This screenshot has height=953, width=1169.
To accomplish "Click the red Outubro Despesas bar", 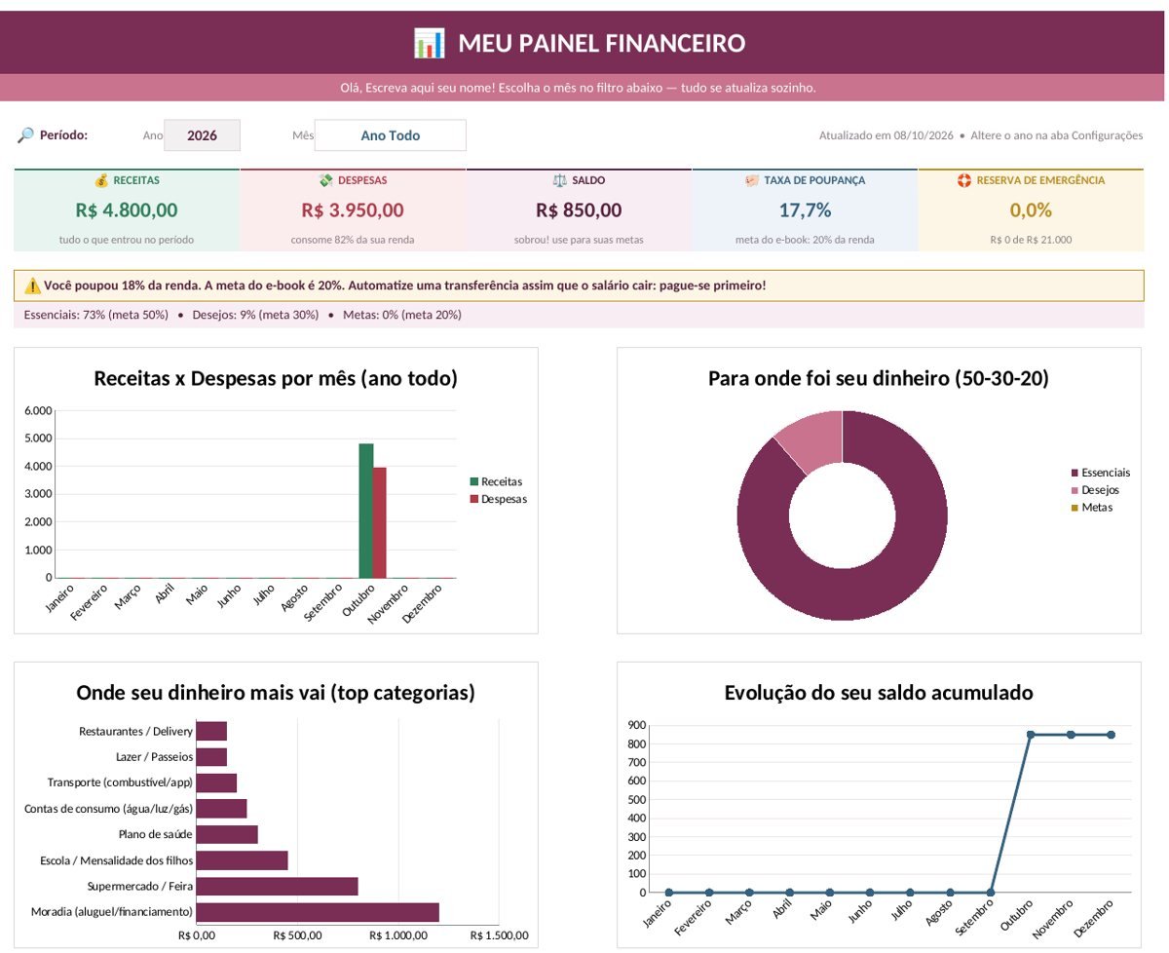I will pos(380,522).
